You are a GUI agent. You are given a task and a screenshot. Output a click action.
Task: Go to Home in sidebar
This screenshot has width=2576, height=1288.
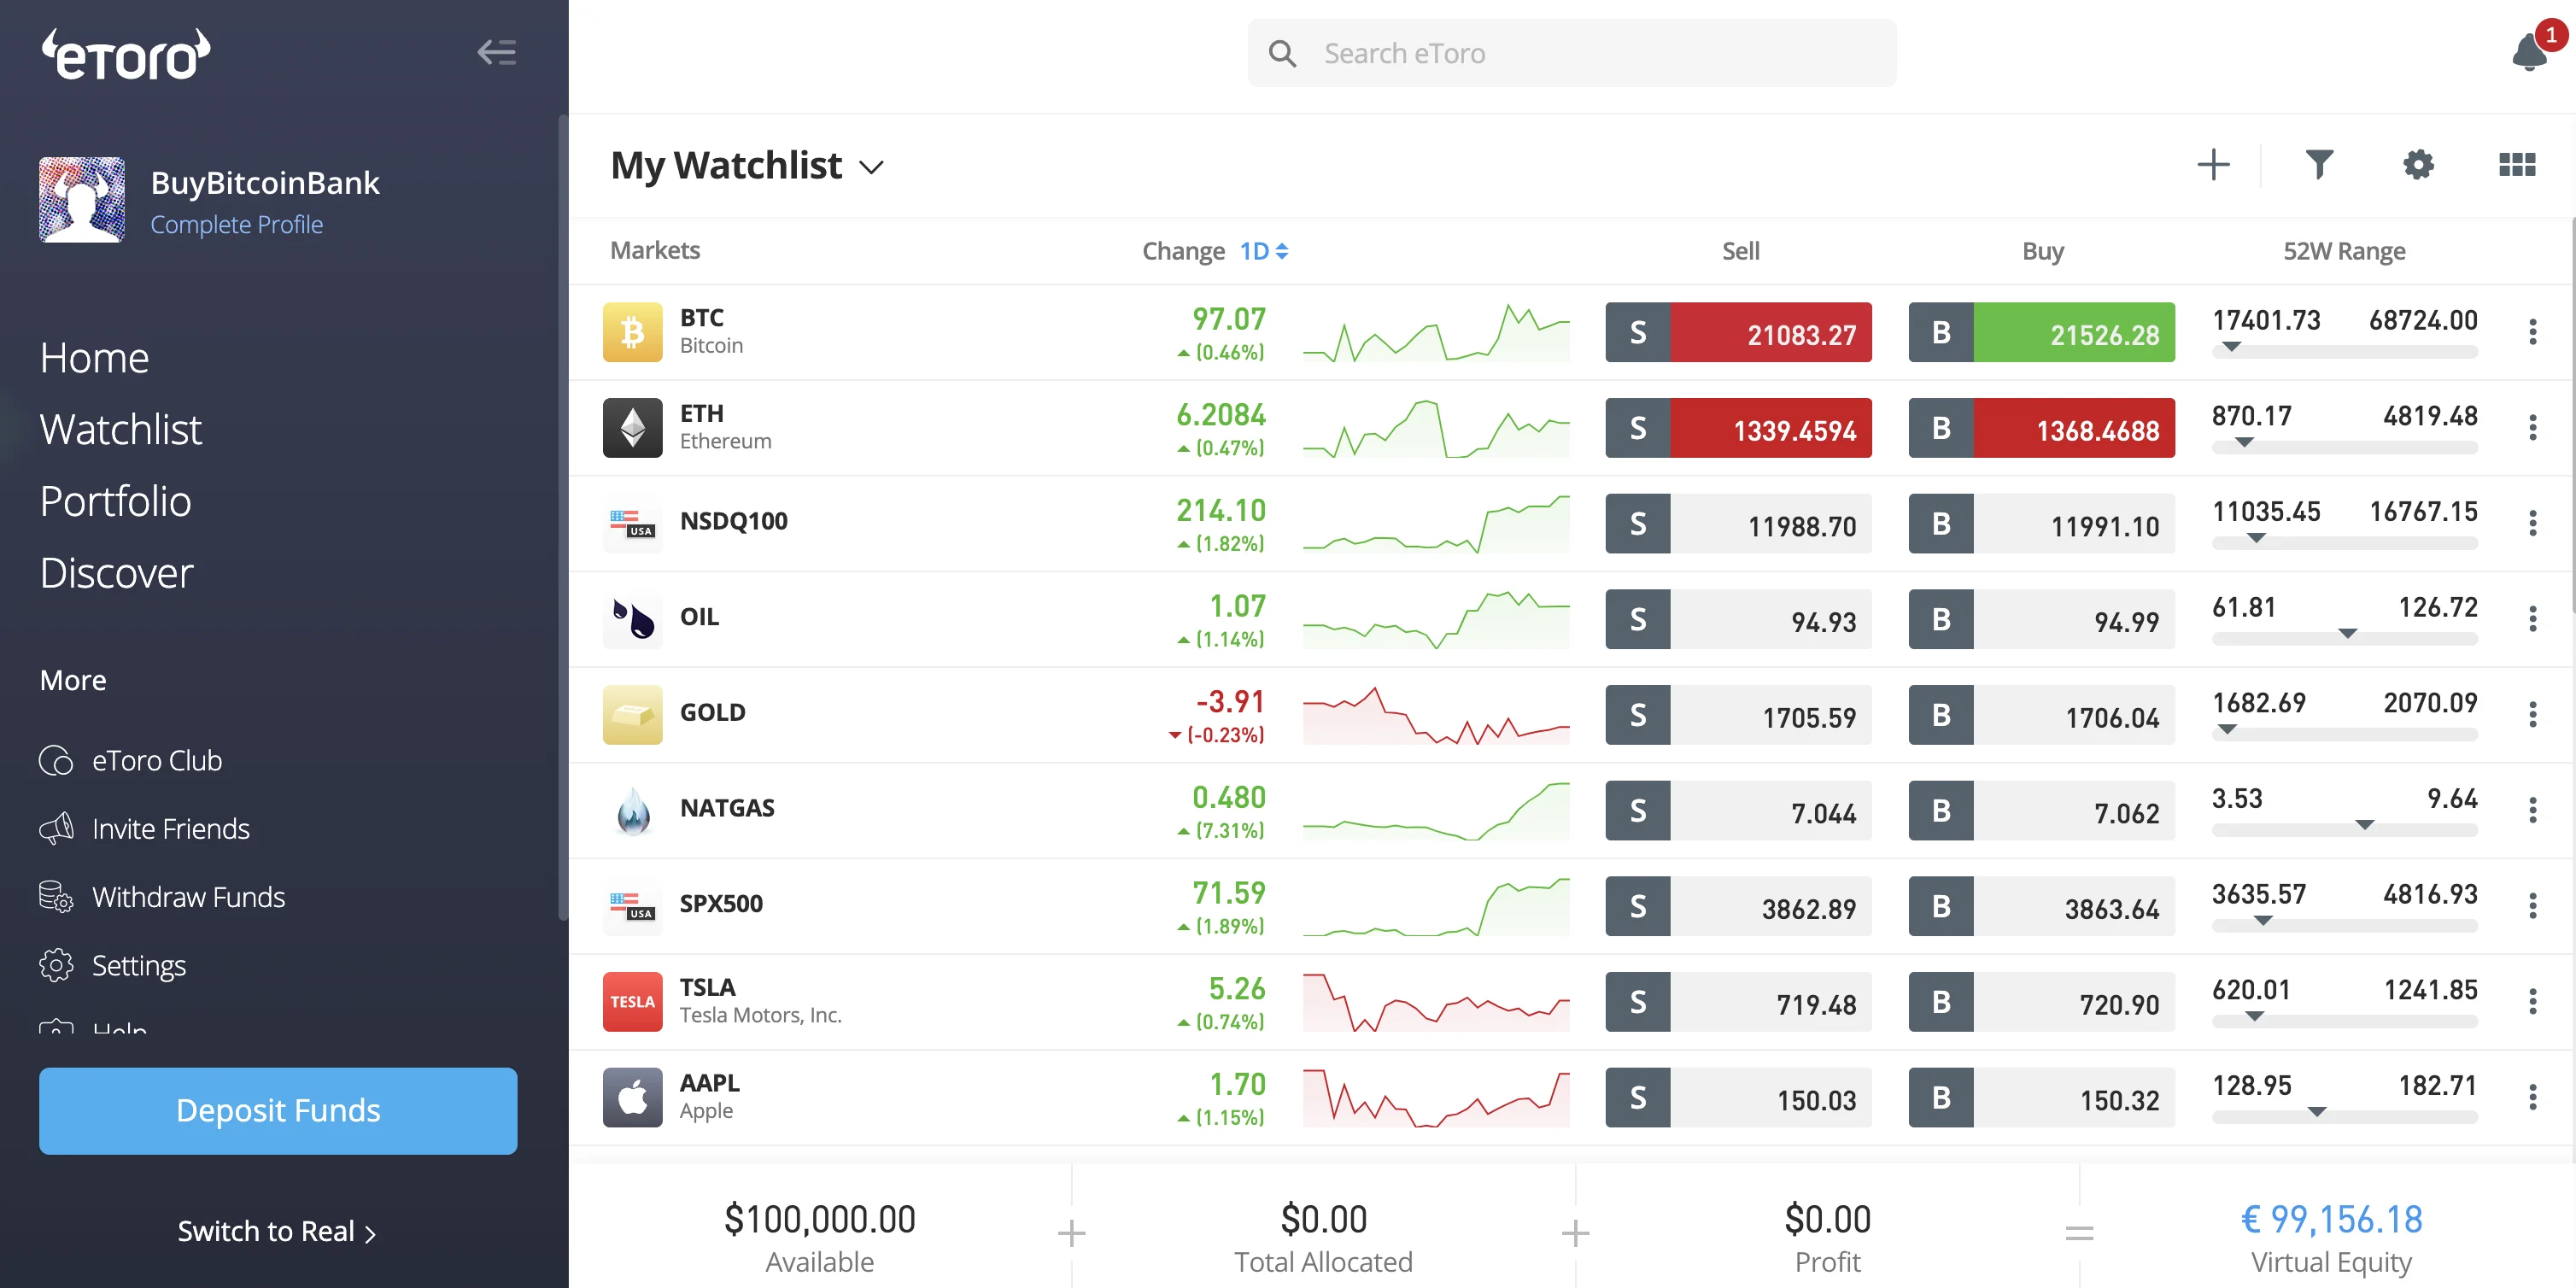pos(95,358)
